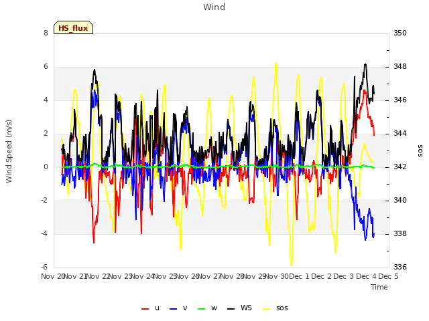Click the Time axis label

pyautogui.click(x=379, y=287)
